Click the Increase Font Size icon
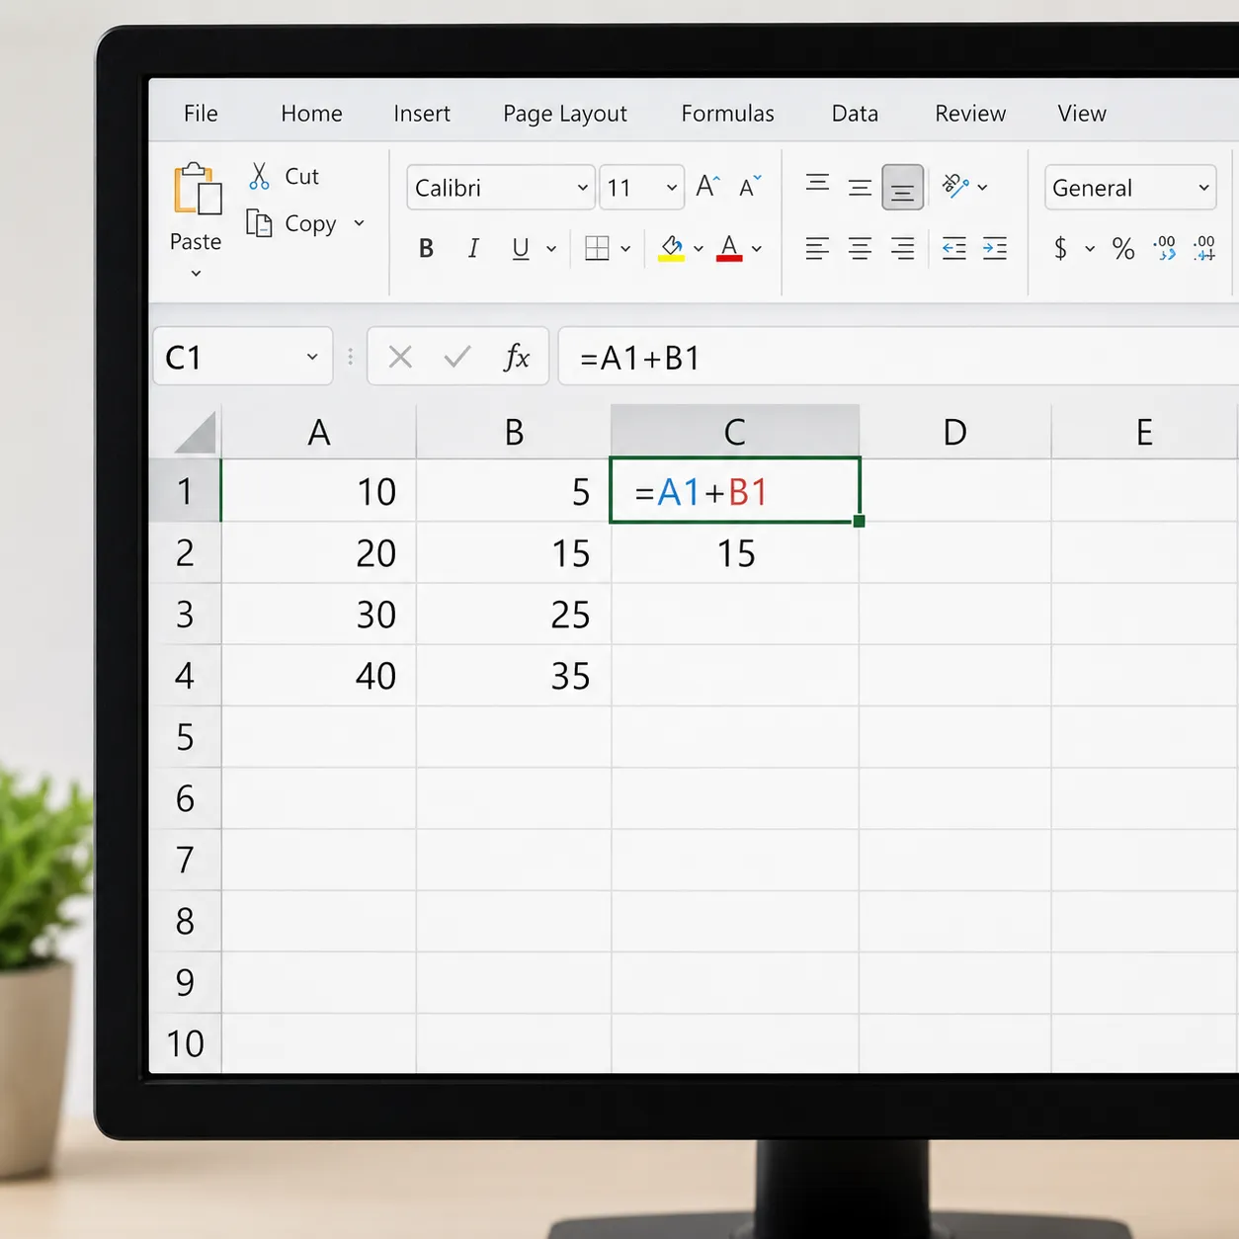Screen dimensions: 1239x1239 707,187
